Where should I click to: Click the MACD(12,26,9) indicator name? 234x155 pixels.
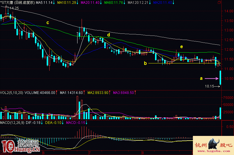[x=12, y=123]
